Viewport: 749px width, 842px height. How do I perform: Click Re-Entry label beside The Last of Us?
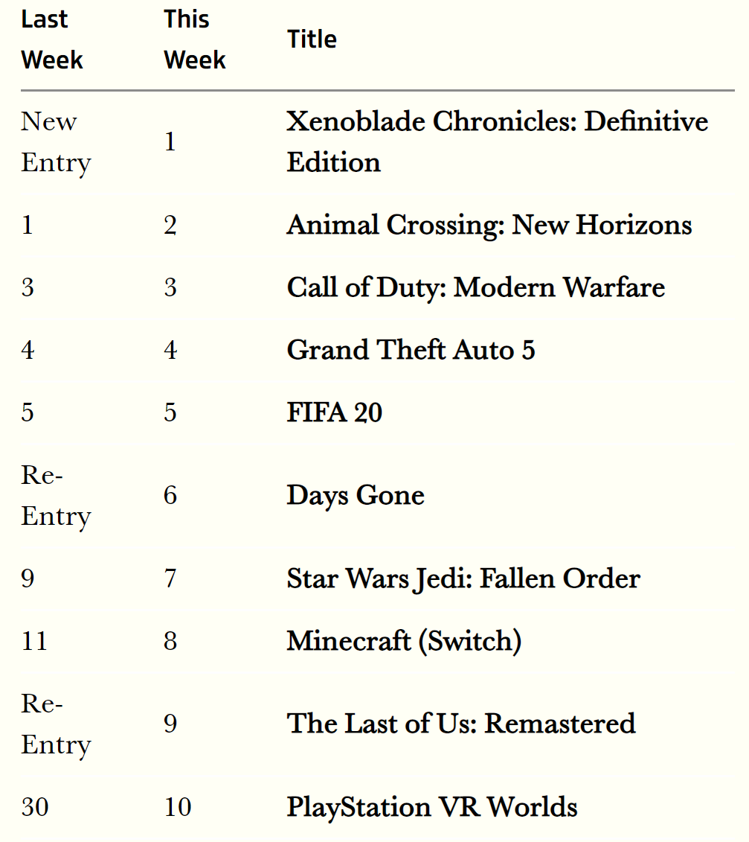(56, 724)
